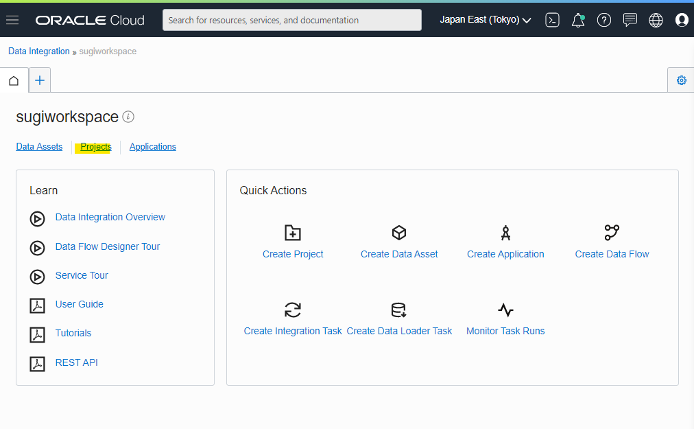Show info icon next to sugiworkspace
694x429 pixels.
pyautogui.click(x=128, y=117)
